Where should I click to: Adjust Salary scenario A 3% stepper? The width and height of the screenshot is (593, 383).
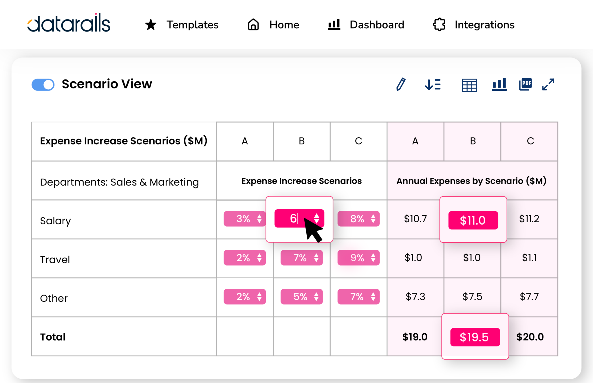coord(259,219)
